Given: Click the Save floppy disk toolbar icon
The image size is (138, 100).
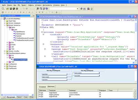Looking at the screenshot, I should [11, 9].
